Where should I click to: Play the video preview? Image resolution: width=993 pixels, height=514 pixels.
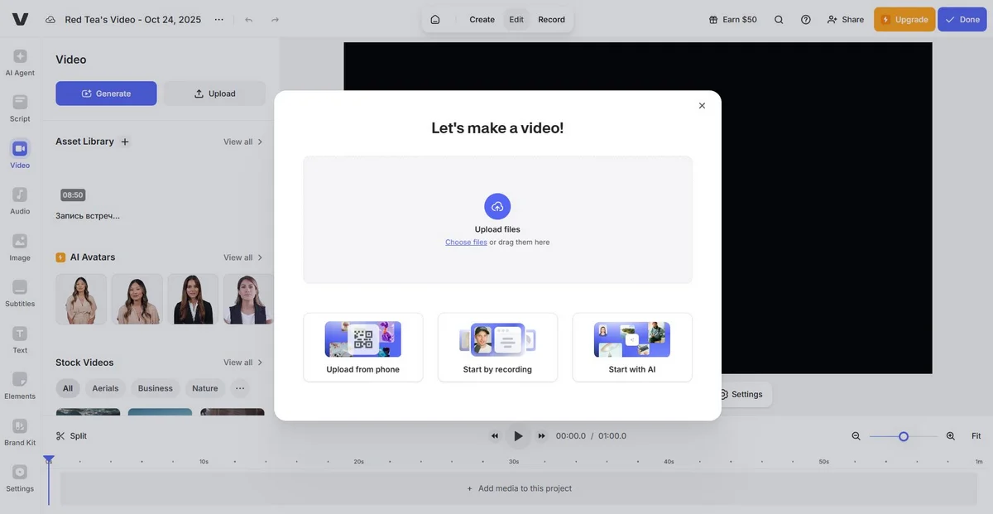tap(518, 435)
